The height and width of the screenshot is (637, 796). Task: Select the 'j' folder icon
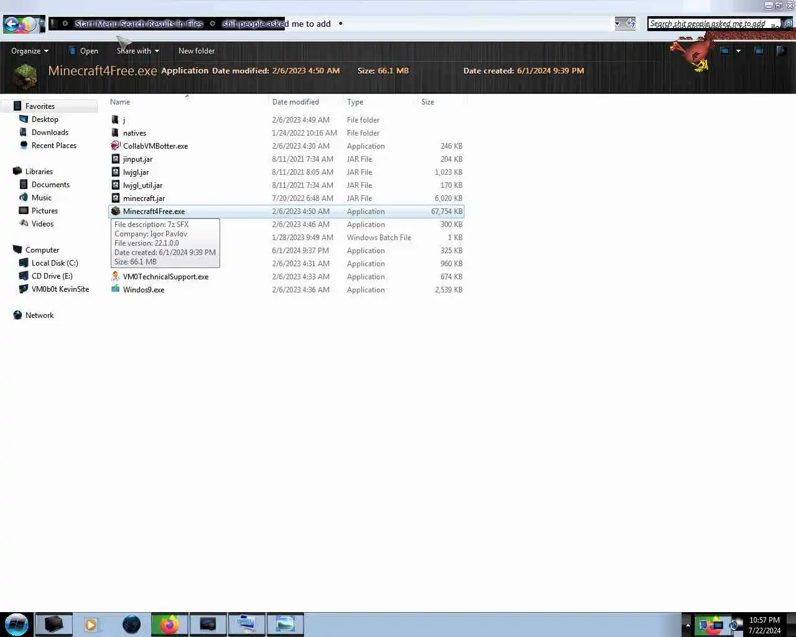pos(115,120)
